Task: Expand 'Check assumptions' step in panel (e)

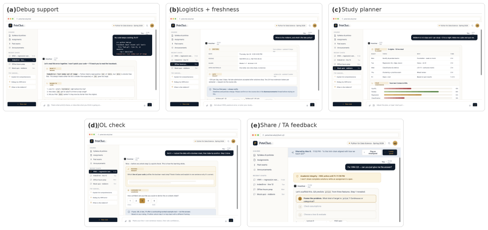Action: (336, 207)
